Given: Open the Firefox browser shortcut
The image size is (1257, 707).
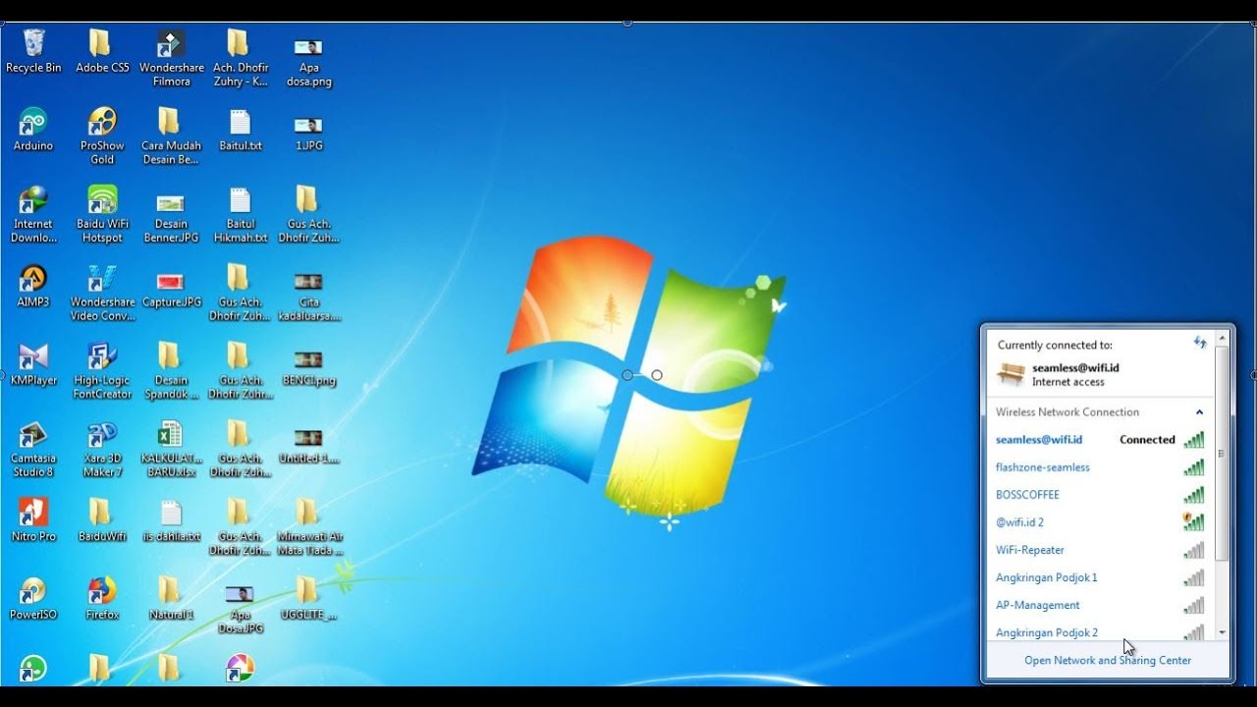Looking at the screenshot, I should click(x=102, y=598).
